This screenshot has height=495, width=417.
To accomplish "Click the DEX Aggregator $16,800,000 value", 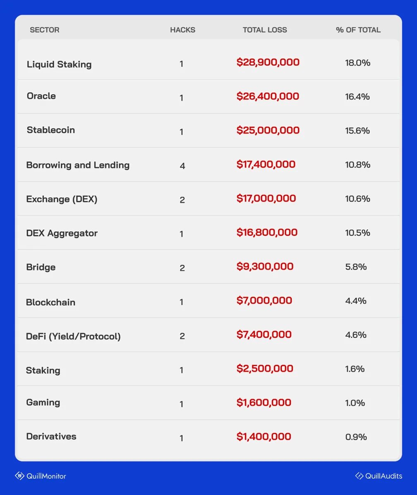I will [267, 232].
